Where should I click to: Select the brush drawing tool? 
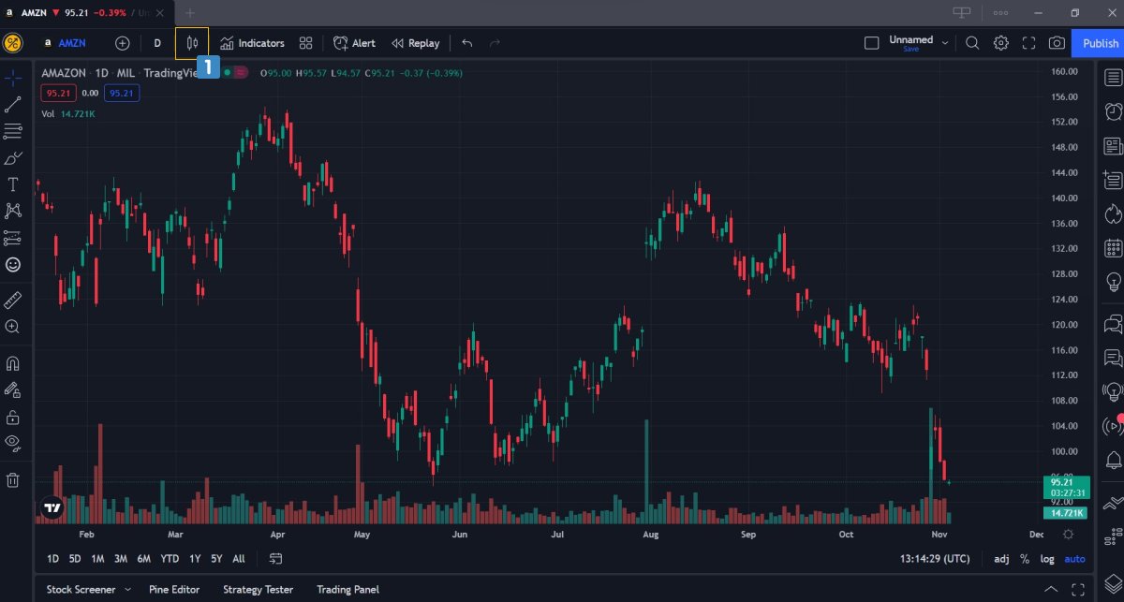click(x=13, y=158)
